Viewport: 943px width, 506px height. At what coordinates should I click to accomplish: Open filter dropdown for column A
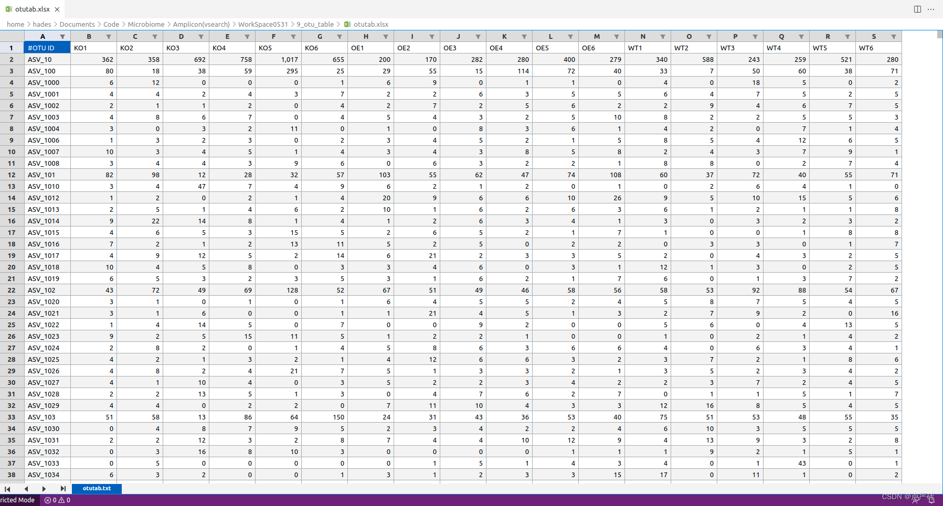(62, 37)
